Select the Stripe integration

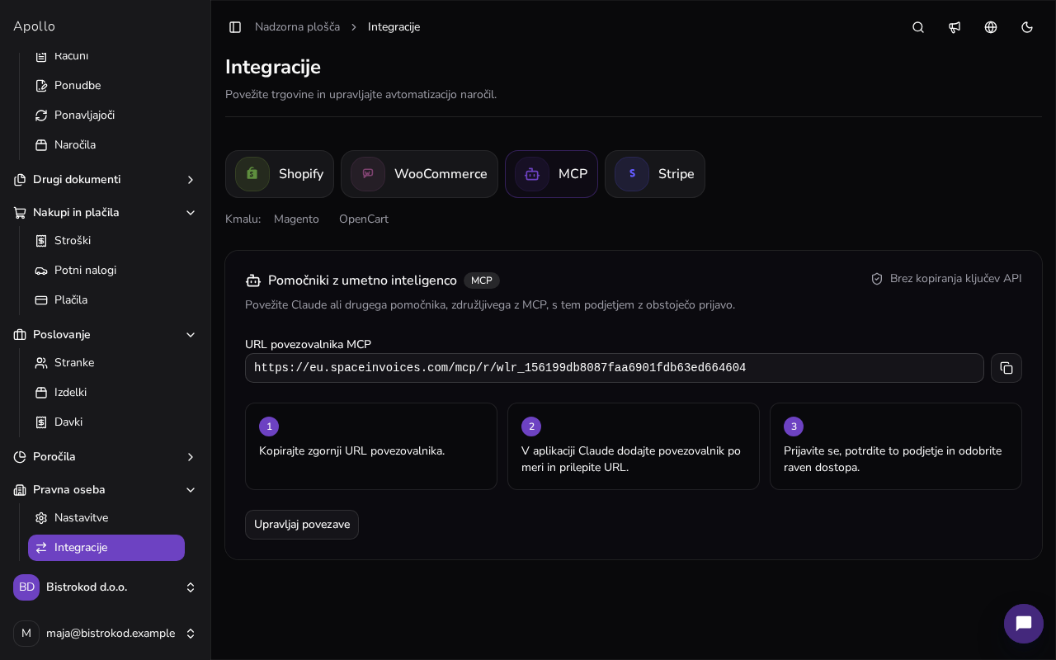pos(655,174)
